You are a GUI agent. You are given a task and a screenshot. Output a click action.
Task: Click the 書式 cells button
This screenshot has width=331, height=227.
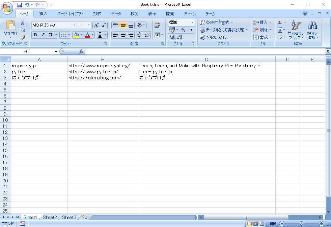pyautogui.click(x=263, y=37)
